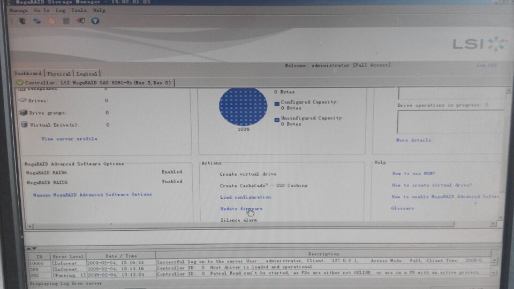Click the dashboard horizontal scrollbar
The image size is (514, 289).
click(x=244, y=224)
